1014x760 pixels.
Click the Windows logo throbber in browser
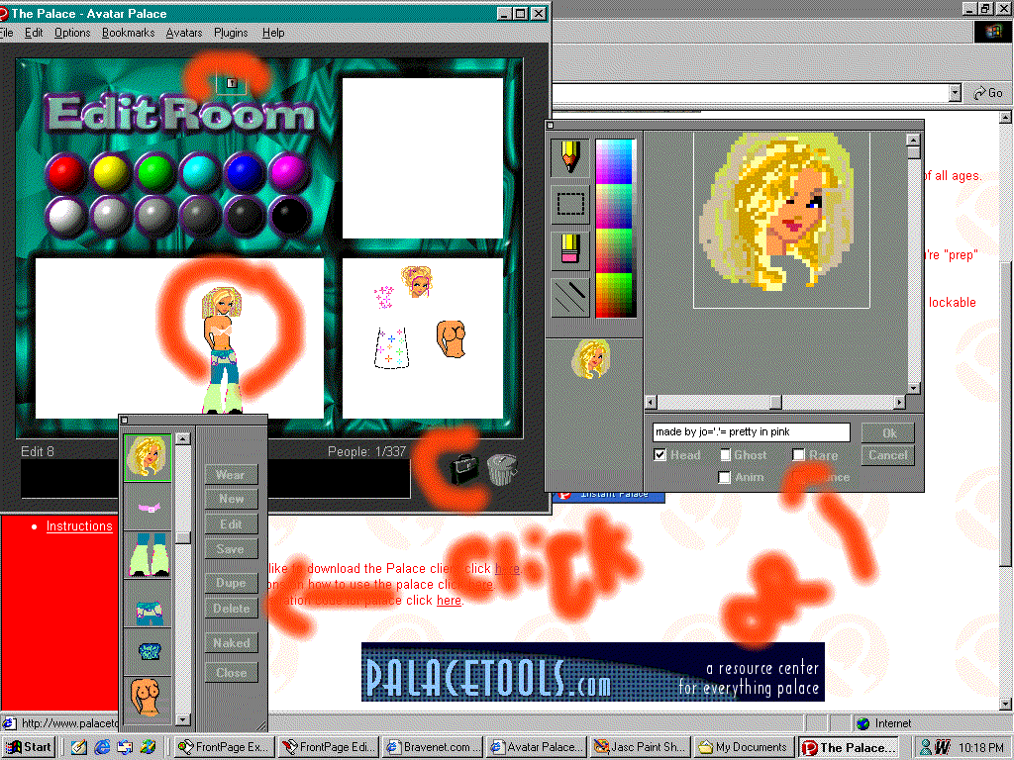pos(992,31)
